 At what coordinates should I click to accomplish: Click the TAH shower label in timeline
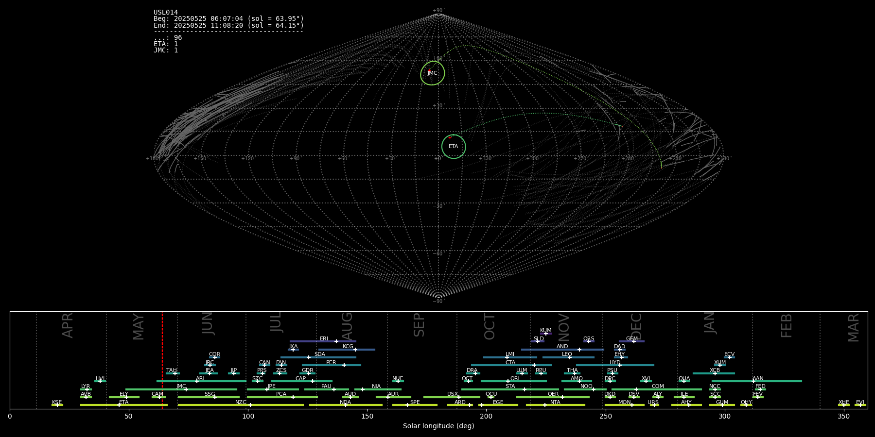tap(172, 370)
